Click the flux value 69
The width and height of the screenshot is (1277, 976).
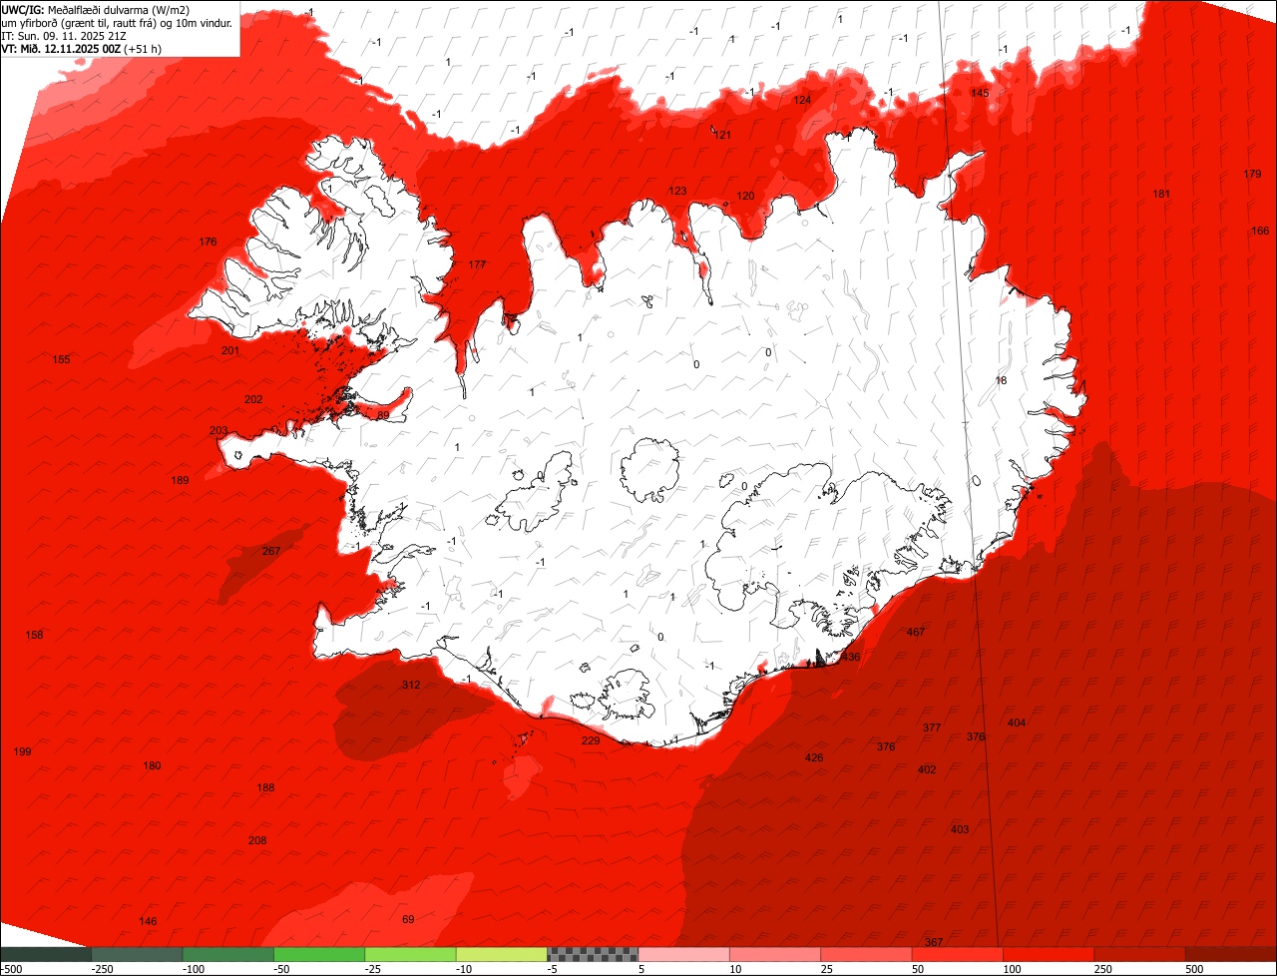[x=407, y=918]
